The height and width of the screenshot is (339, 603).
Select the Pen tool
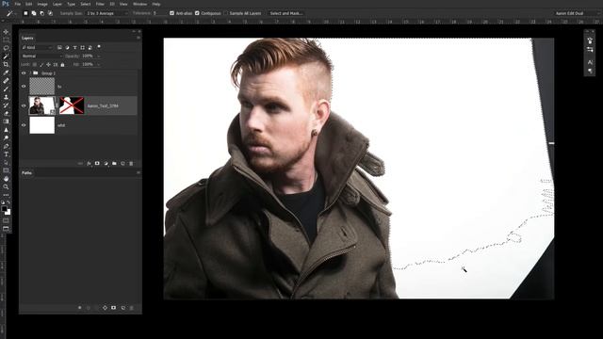(x=6, y=146)
